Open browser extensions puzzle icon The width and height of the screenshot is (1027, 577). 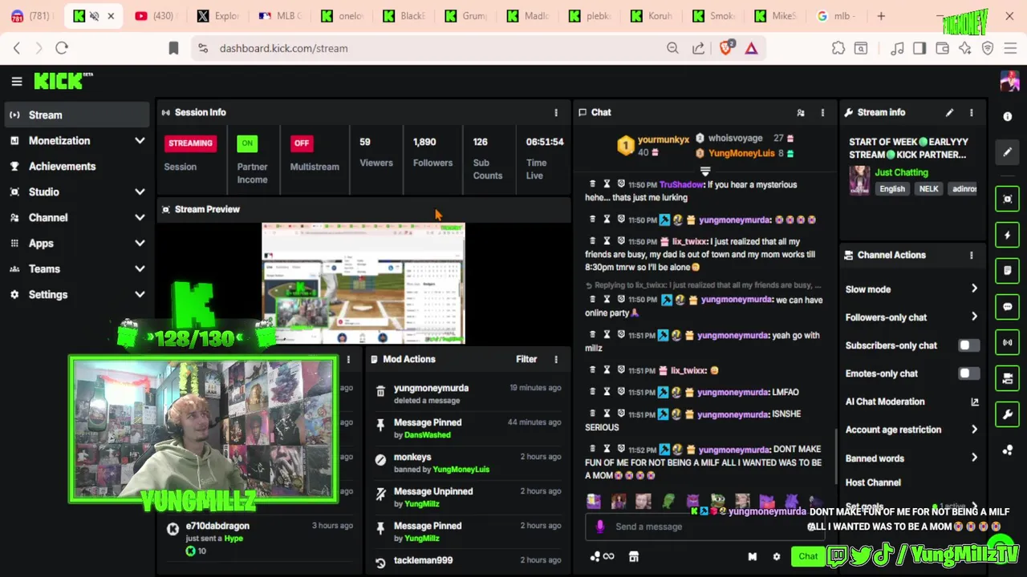point(838,48)
